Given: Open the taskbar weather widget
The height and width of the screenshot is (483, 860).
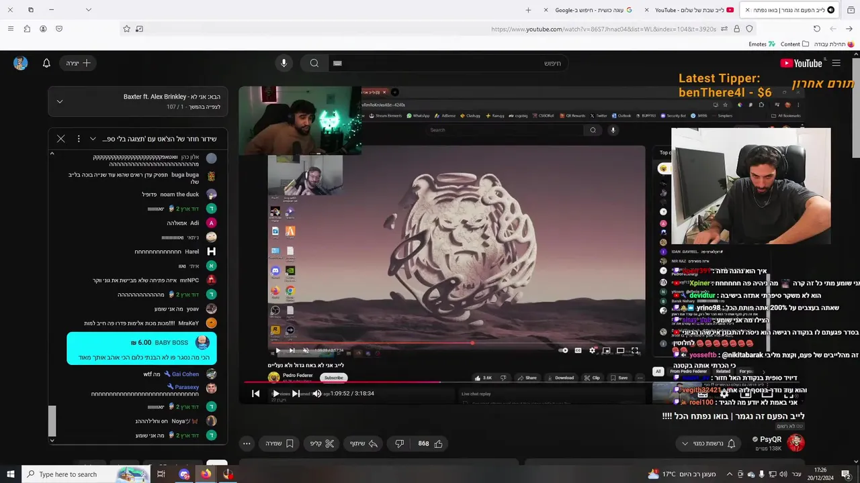Looking at the screenshot, I should click(681, 474).
